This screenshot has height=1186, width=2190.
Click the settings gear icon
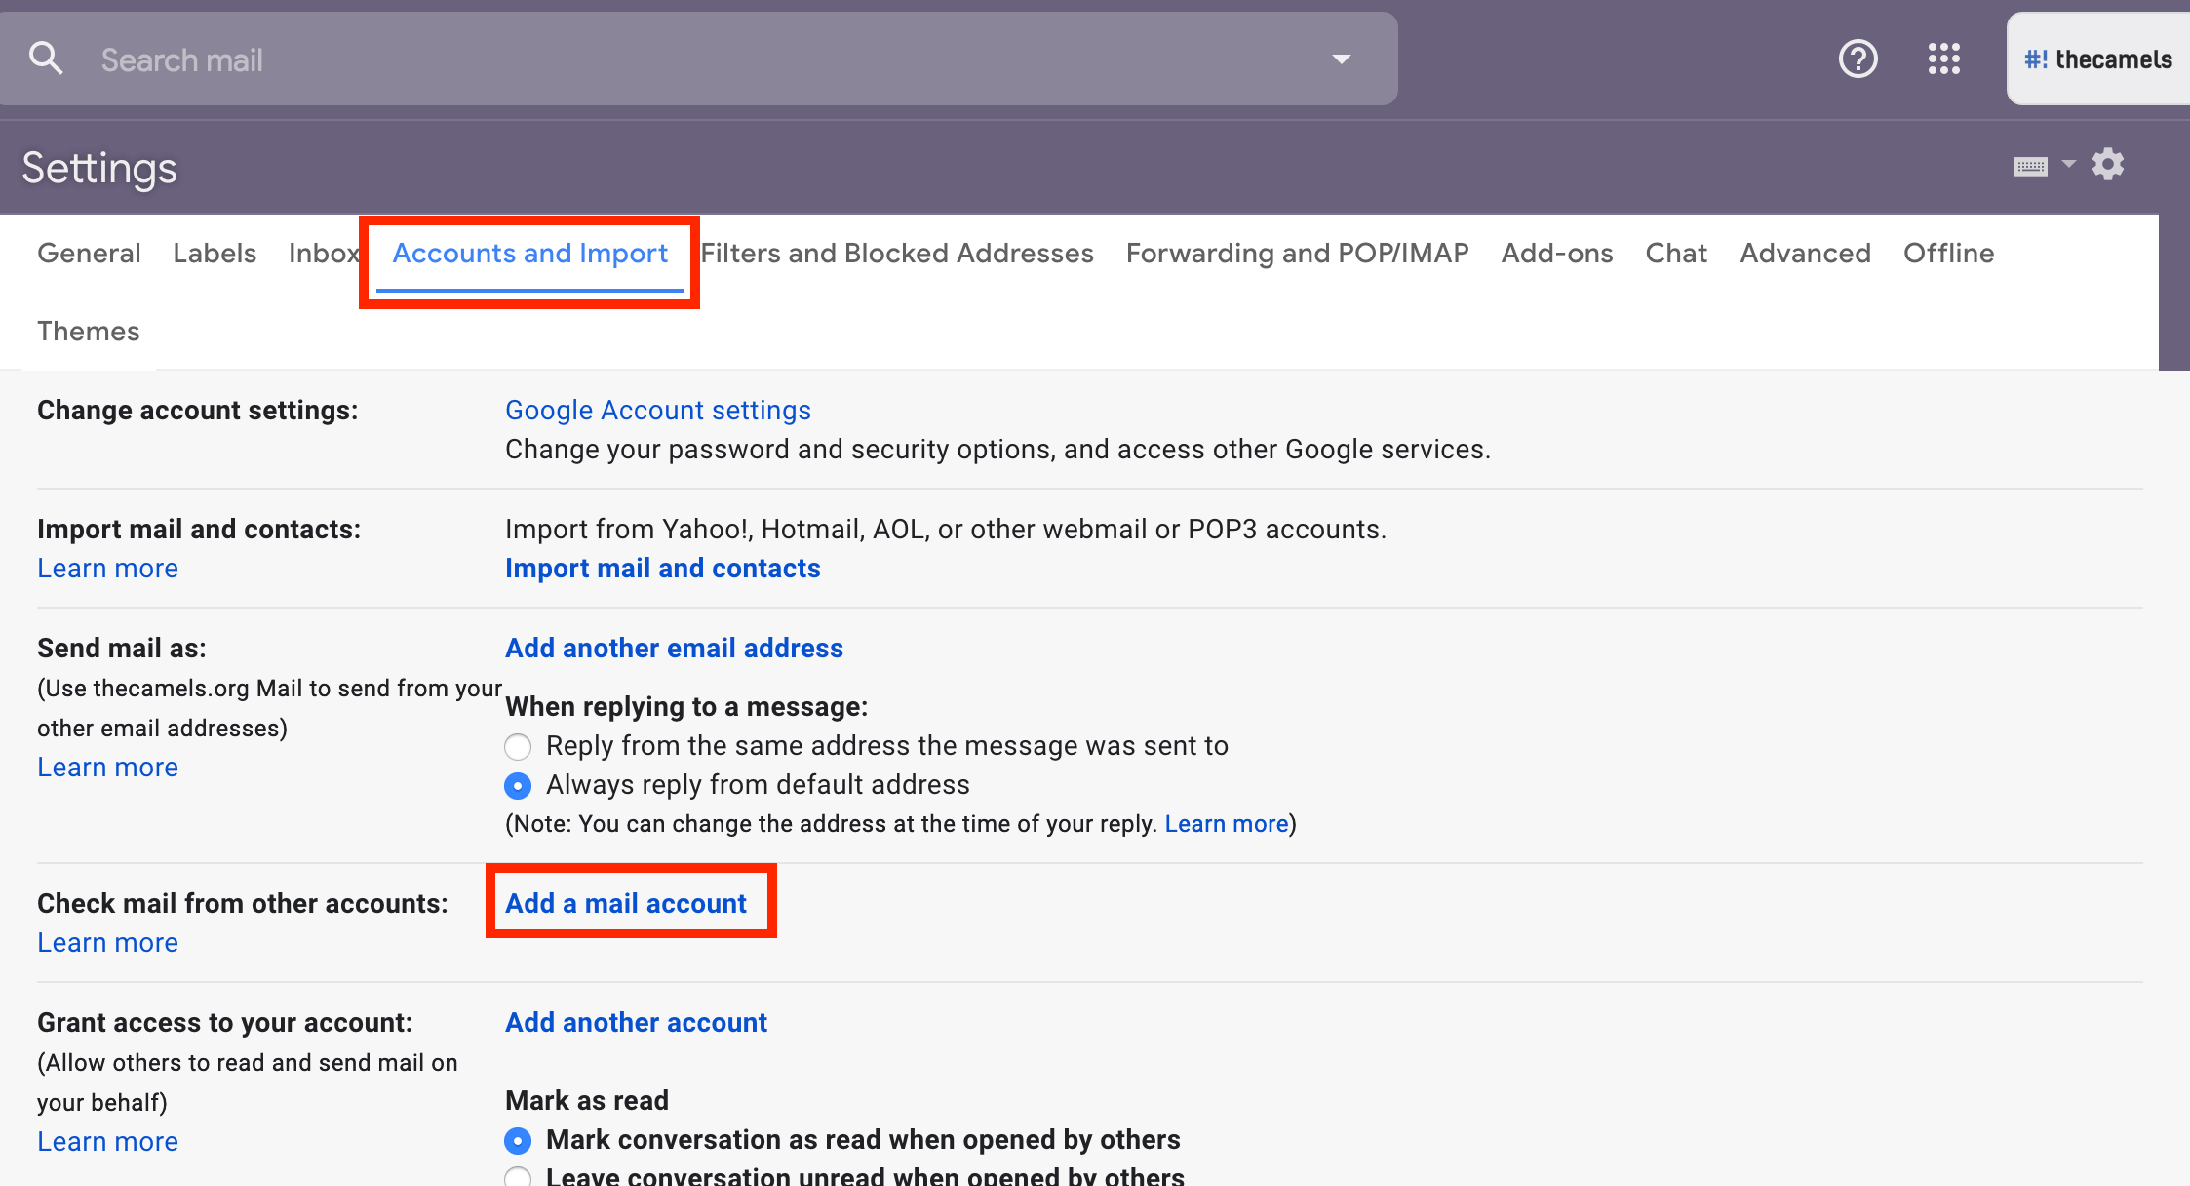[x=2107, y=164]
